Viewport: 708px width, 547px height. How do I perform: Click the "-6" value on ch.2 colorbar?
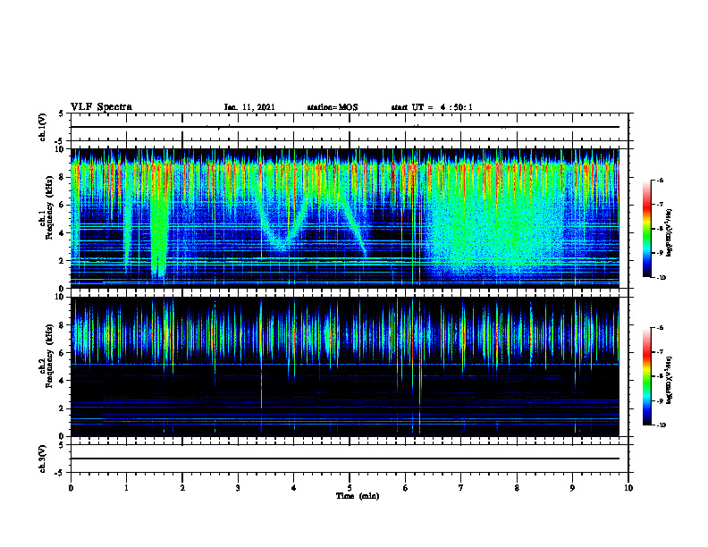pos(660,328)
